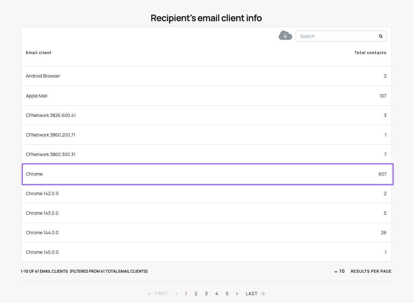Select the CFNetwork 3860.300.31 row
Image resolution: width=414 pixels, height=303 pixels.
[x=206, y=154]
